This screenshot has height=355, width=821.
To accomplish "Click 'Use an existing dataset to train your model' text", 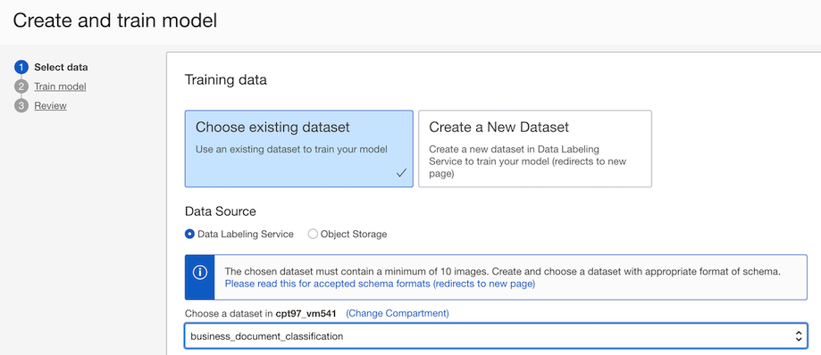I will [x=291, y=149].
